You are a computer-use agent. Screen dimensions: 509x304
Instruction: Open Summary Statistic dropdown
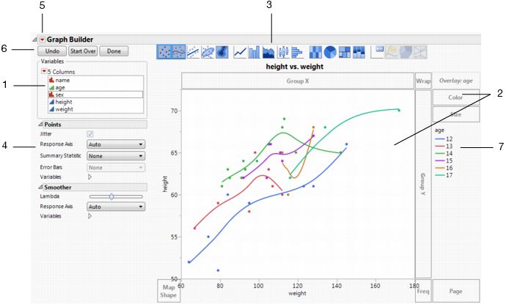(x=116, y=156)
